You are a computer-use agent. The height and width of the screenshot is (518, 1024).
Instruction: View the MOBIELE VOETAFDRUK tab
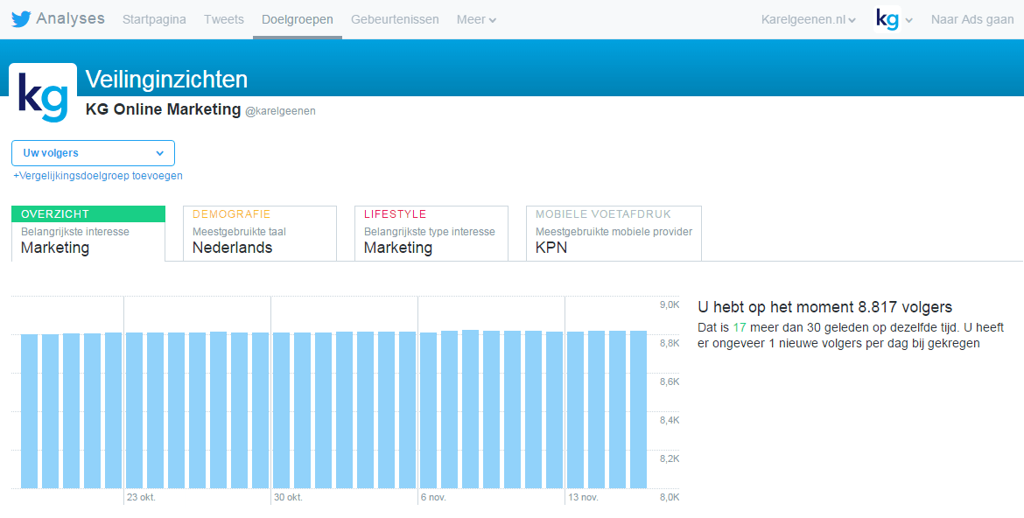[x=613, y=233]
